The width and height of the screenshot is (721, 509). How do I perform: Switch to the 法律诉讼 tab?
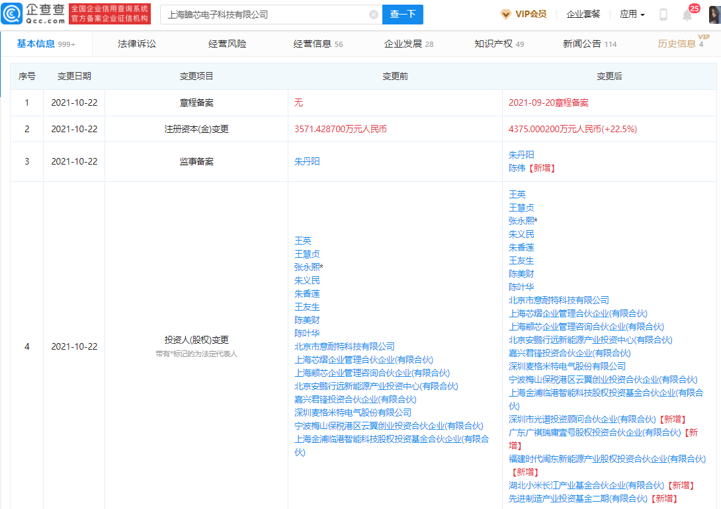(136, 44)
